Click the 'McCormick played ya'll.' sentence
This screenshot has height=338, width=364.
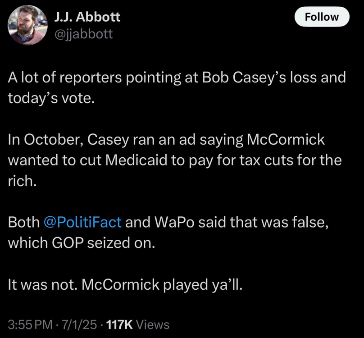pyautogui.click(x=163, y=284)
